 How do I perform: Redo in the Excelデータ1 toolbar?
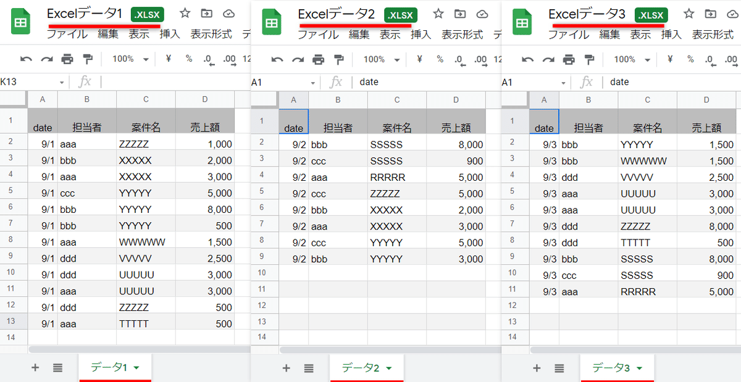(47, 59)
